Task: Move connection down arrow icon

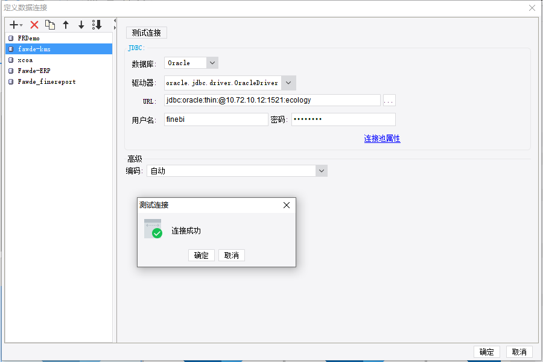Action: pyautogui.click(x=81, y=25)
